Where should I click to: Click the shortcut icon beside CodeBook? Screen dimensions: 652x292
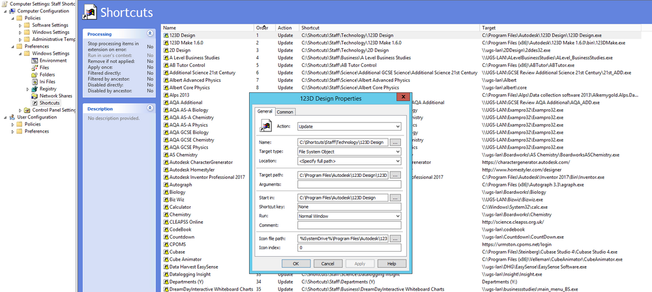click(166, 230)
